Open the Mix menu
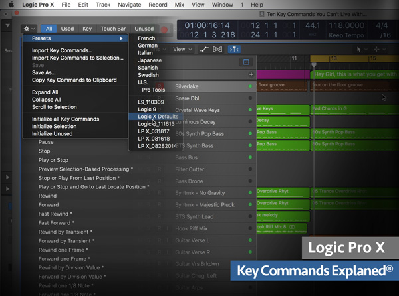399x296 pixels. (179, 5)
